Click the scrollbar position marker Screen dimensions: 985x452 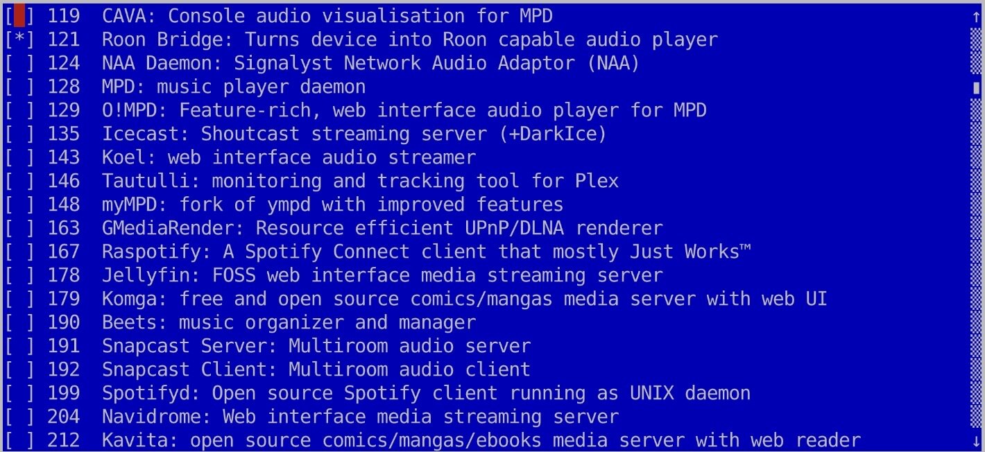977,87
